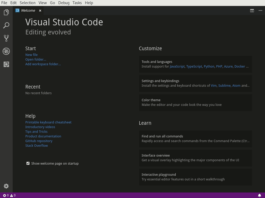
Task: Click the Interactive playground item
Action: point(195,177)
